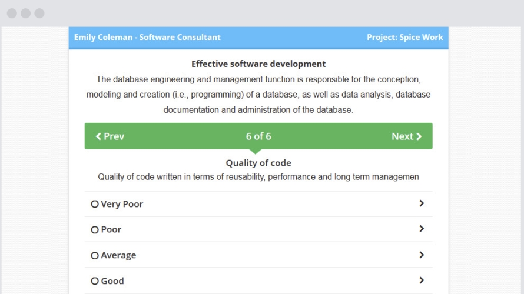The height and width of the screenshot is (294, 524).
Task: Click the Effective software development heading
Action: coord(258,64)
